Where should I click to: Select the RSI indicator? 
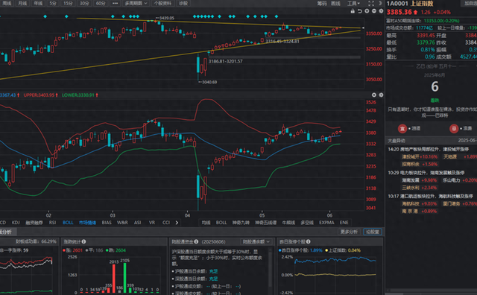(52, 223)
